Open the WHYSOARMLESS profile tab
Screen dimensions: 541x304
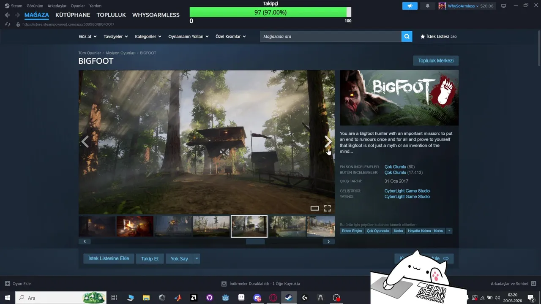(x=156, y=15)
